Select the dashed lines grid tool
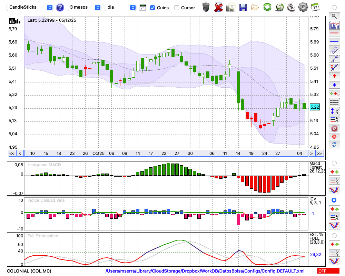This screenshot has height=276, width=345. [334, 102]
